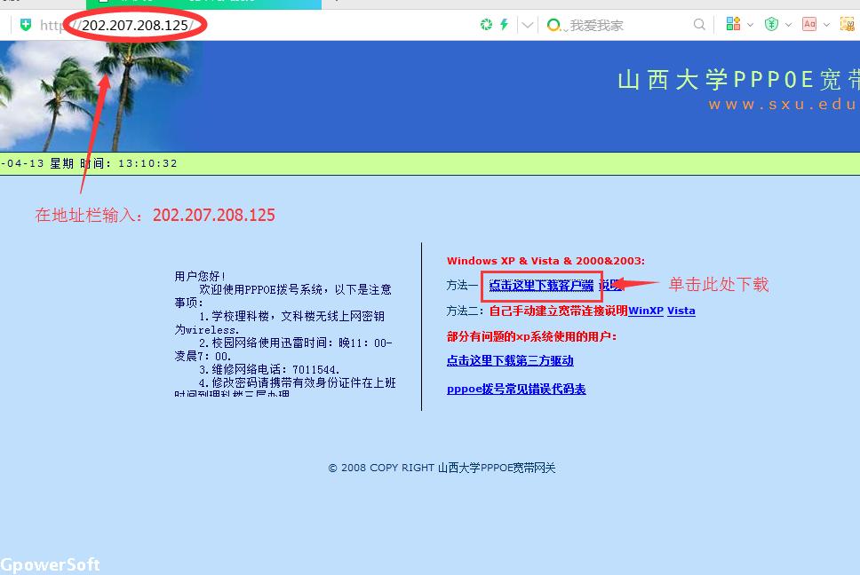860x575 pixels.
Task: Click the rightmost toolbar icon after translate
Action: 847,25
